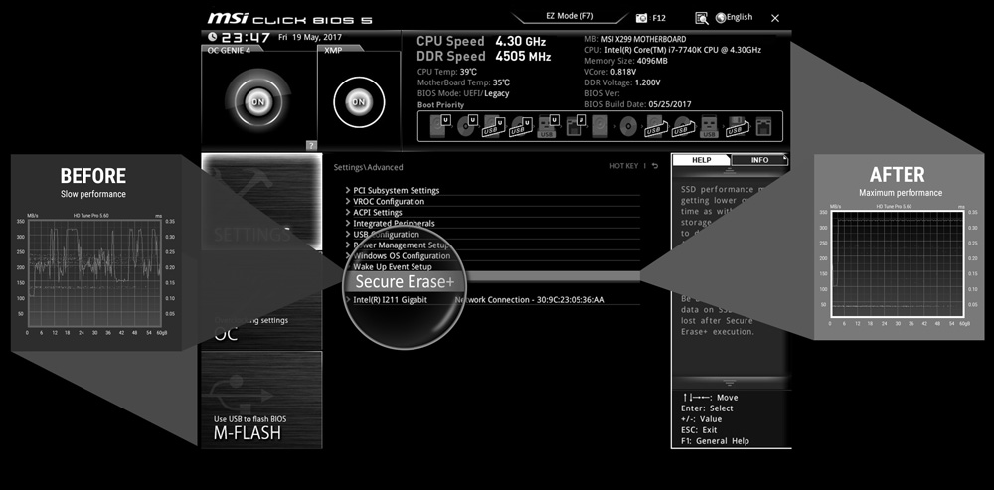Open the BIOS search magnifier icon
Viewport: 994px width, 490px height.
pos(702,18)
